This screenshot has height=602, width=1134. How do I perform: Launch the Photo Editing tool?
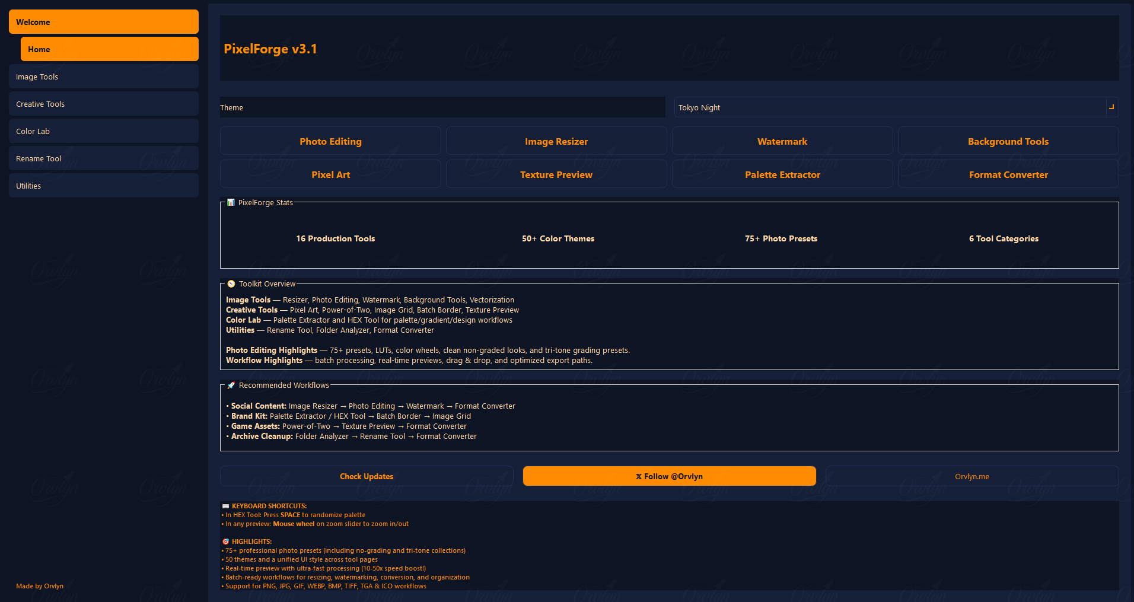coord(330,141)
